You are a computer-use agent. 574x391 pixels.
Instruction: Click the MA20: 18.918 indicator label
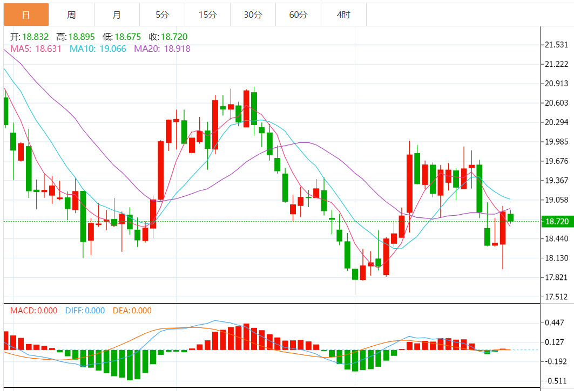point(162,49)
